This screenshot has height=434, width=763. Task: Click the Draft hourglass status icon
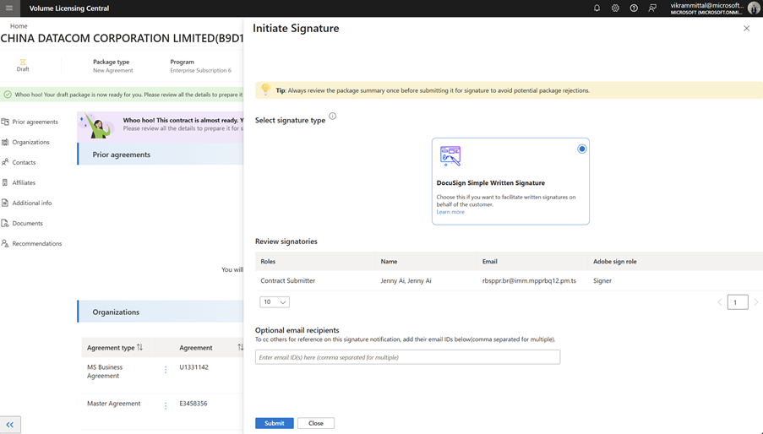pyautogui.click(x=22, y=62)
